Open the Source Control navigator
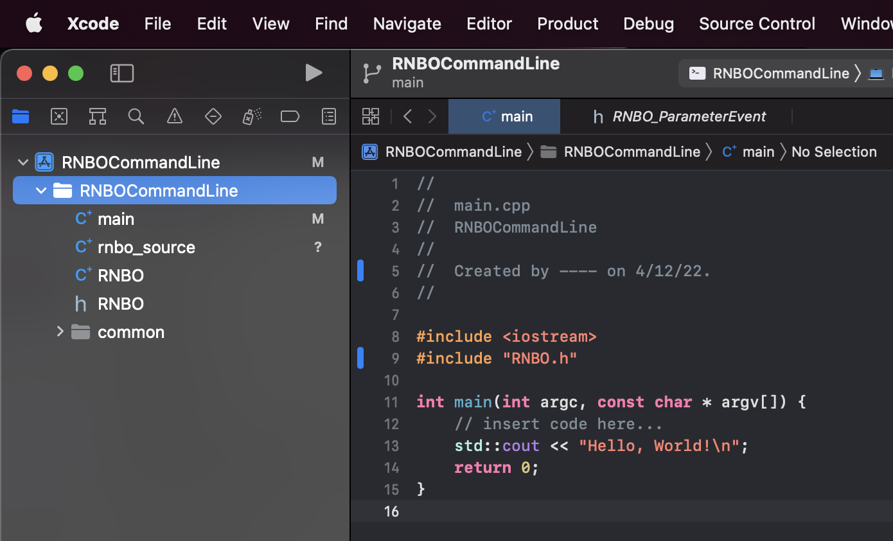Viewport: 893px width, 541px height. click(59, 116)
